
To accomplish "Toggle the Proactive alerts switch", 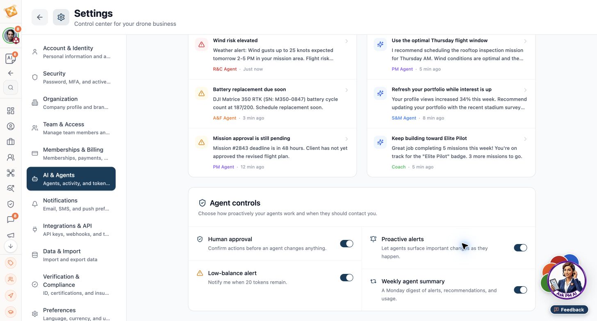I will (520, 248).
